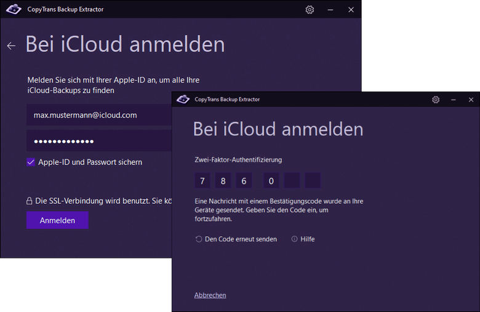Open settings gear in two-factor window
The image size is (480, 312).
tap(436, 100)
